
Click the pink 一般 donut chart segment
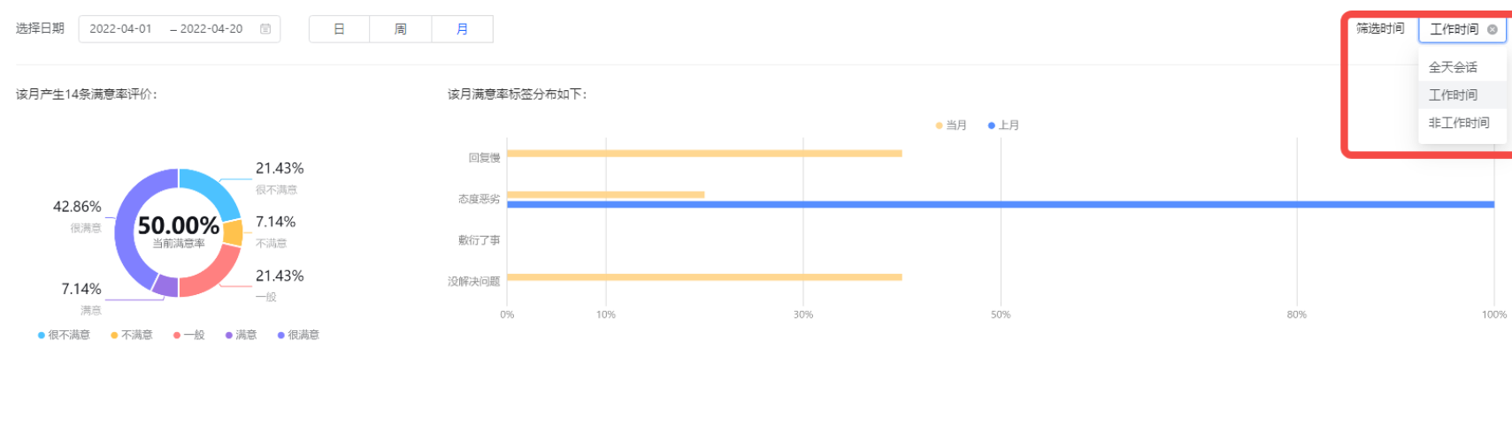212,273
